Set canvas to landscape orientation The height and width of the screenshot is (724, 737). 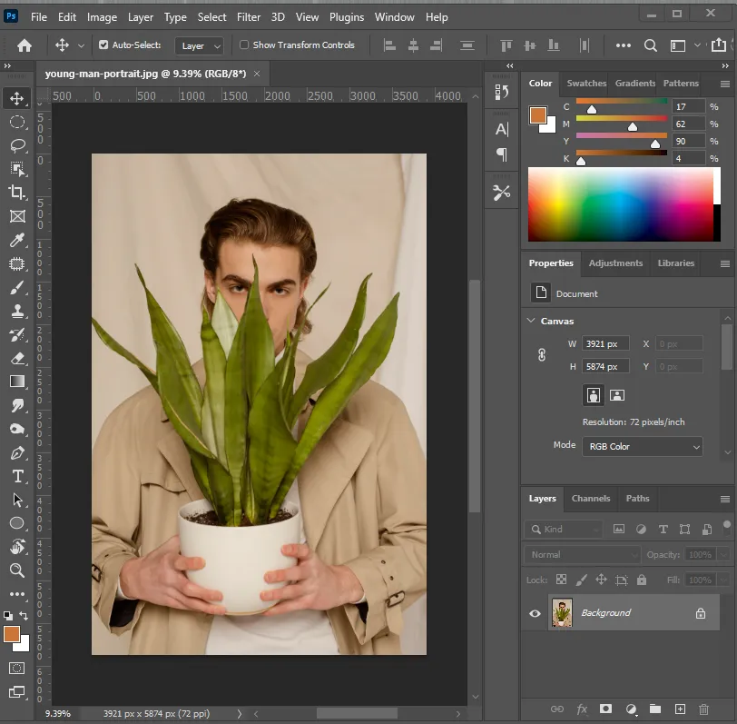(x=617, y=395)
